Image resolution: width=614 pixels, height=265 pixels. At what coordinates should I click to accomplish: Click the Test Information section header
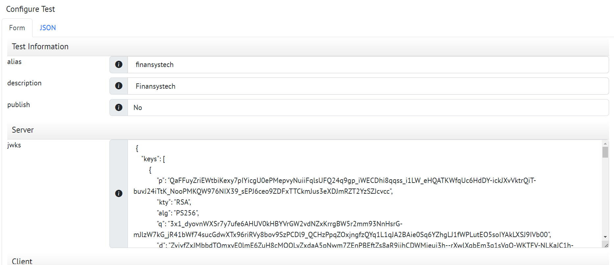(40, 47)
